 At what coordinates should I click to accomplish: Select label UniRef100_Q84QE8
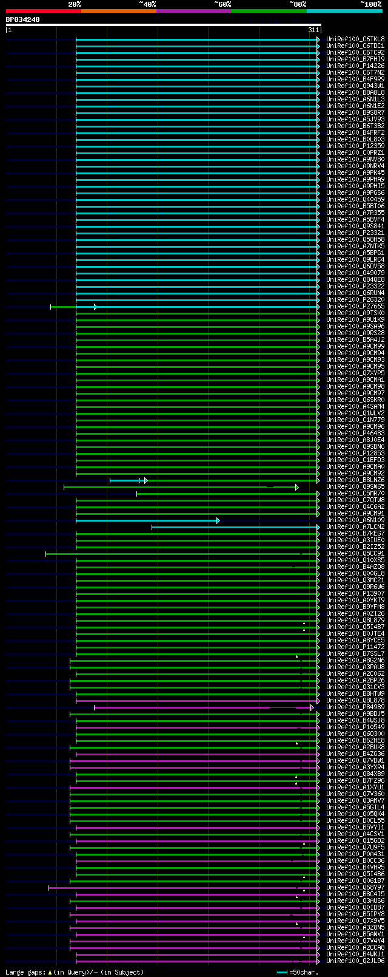[355, 279]
